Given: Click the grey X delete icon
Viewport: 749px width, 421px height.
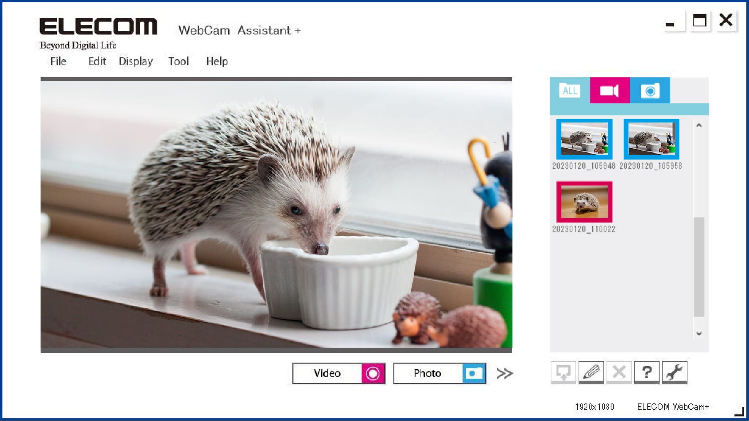Looking at the screenshot, I should 619,372.
